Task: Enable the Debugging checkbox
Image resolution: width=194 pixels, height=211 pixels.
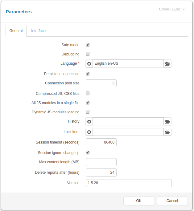Action: coord(88,54)
